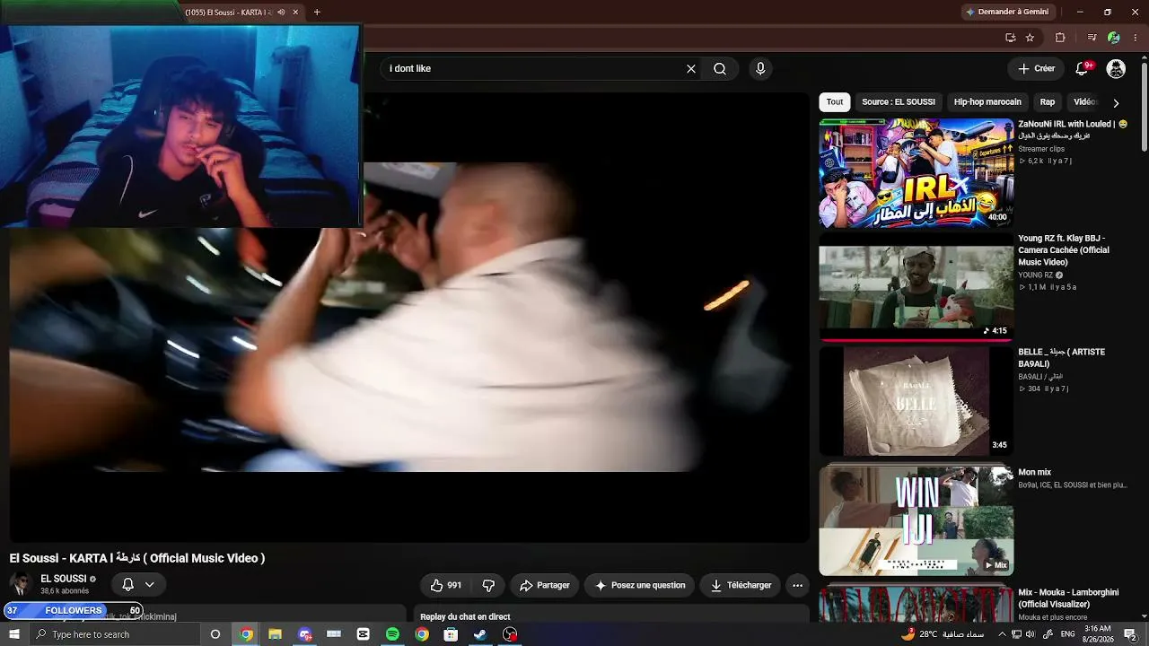This screenshot has width=1149, height=646.
Task: Open Chrome profile avatar
Action: 1114,38
